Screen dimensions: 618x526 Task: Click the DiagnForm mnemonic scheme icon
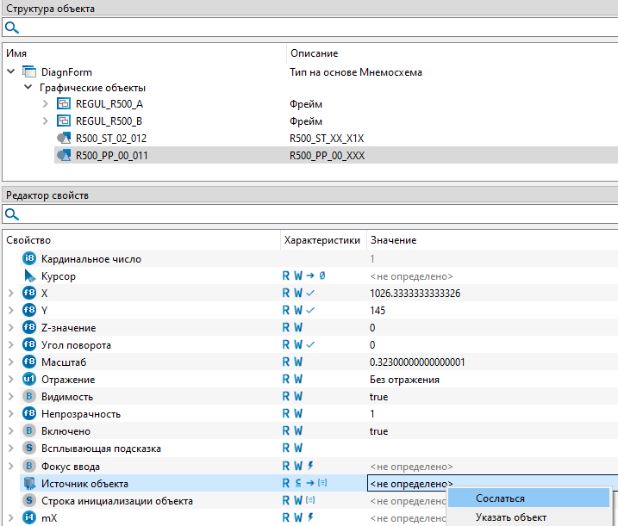click(28, 72)
